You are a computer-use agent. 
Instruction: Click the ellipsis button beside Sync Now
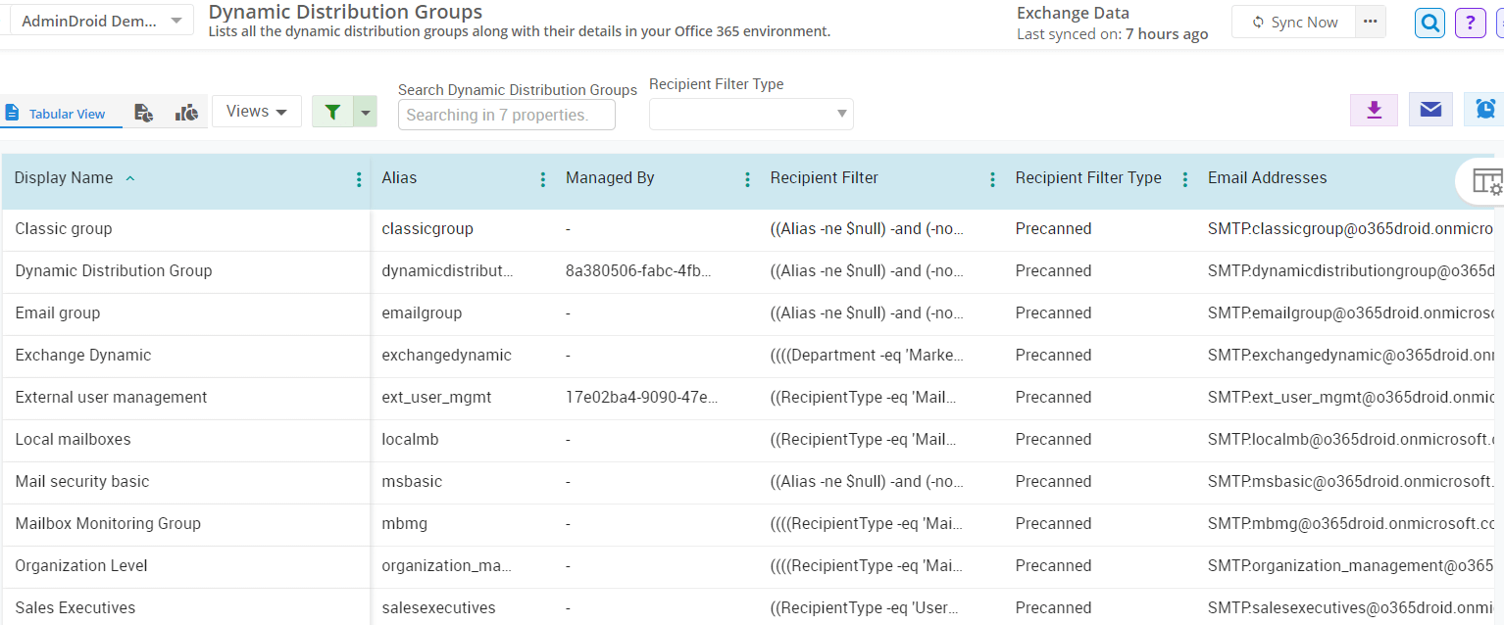point(1370,22)
